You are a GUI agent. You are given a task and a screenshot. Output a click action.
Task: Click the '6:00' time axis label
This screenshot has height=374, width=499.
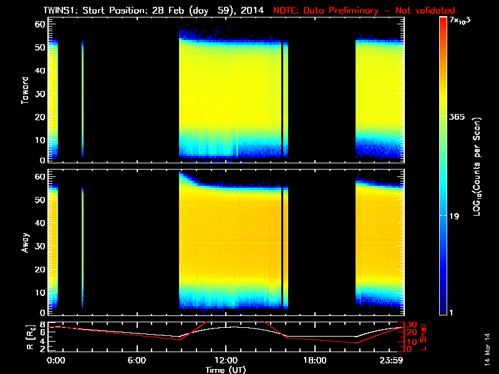pyautogui.click(x=137, y=360)
